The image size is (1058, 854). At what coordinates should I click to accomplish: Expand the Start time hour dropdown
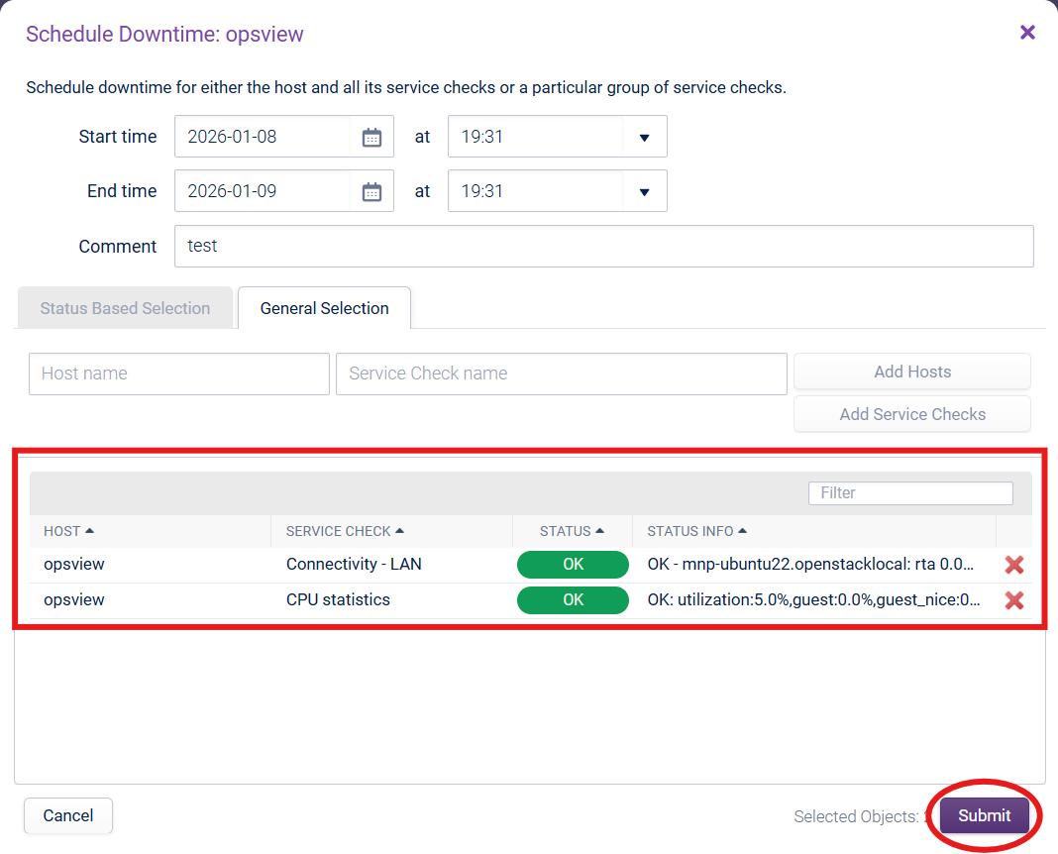[644, 138]
